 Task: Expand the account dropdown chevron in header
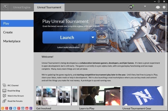pyautogui.click(x=145, y=6)
